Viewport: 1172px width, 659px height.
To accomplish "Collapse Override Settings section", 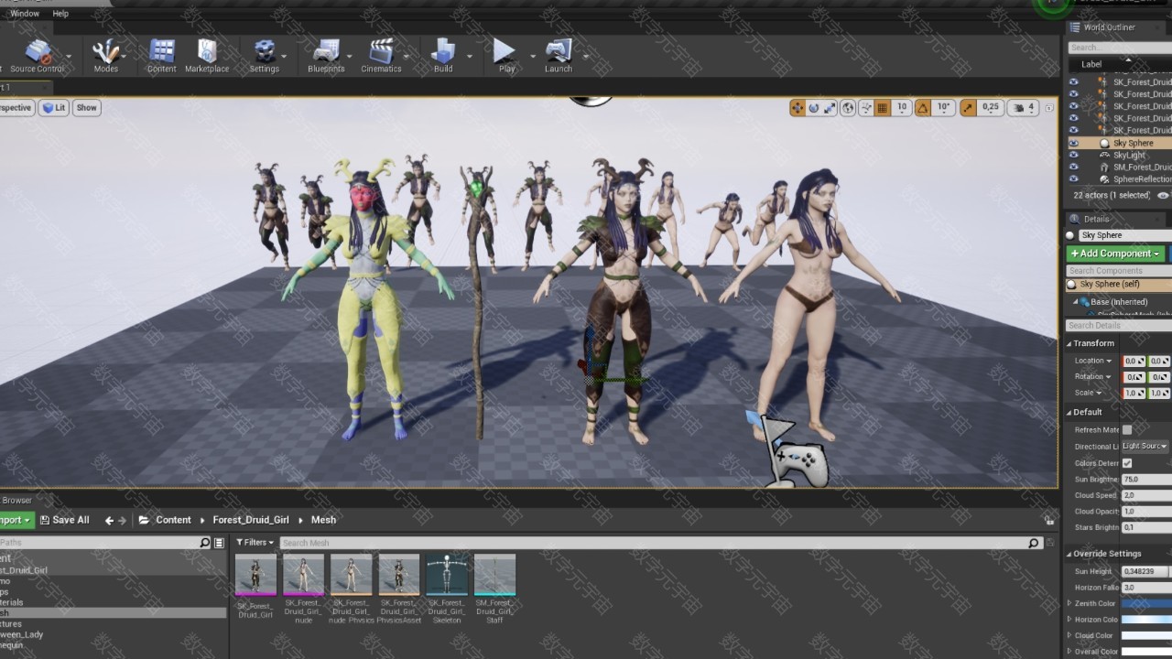I will 1069,554.
